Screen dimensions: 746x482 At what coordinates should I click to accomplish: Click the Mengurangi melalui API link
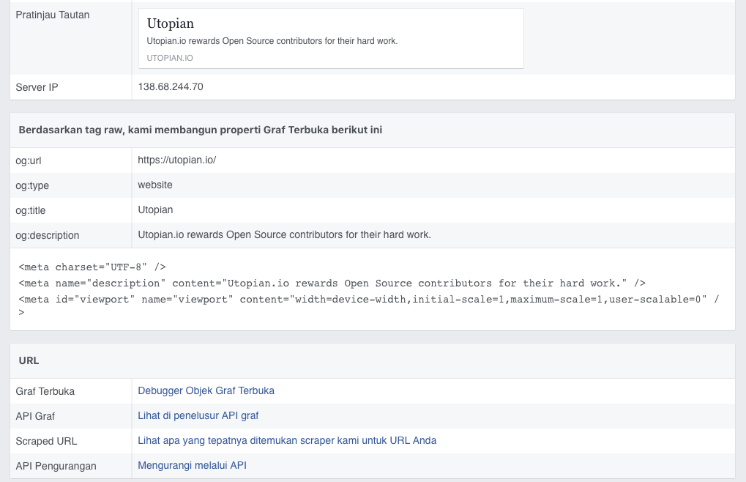[192, 466]
